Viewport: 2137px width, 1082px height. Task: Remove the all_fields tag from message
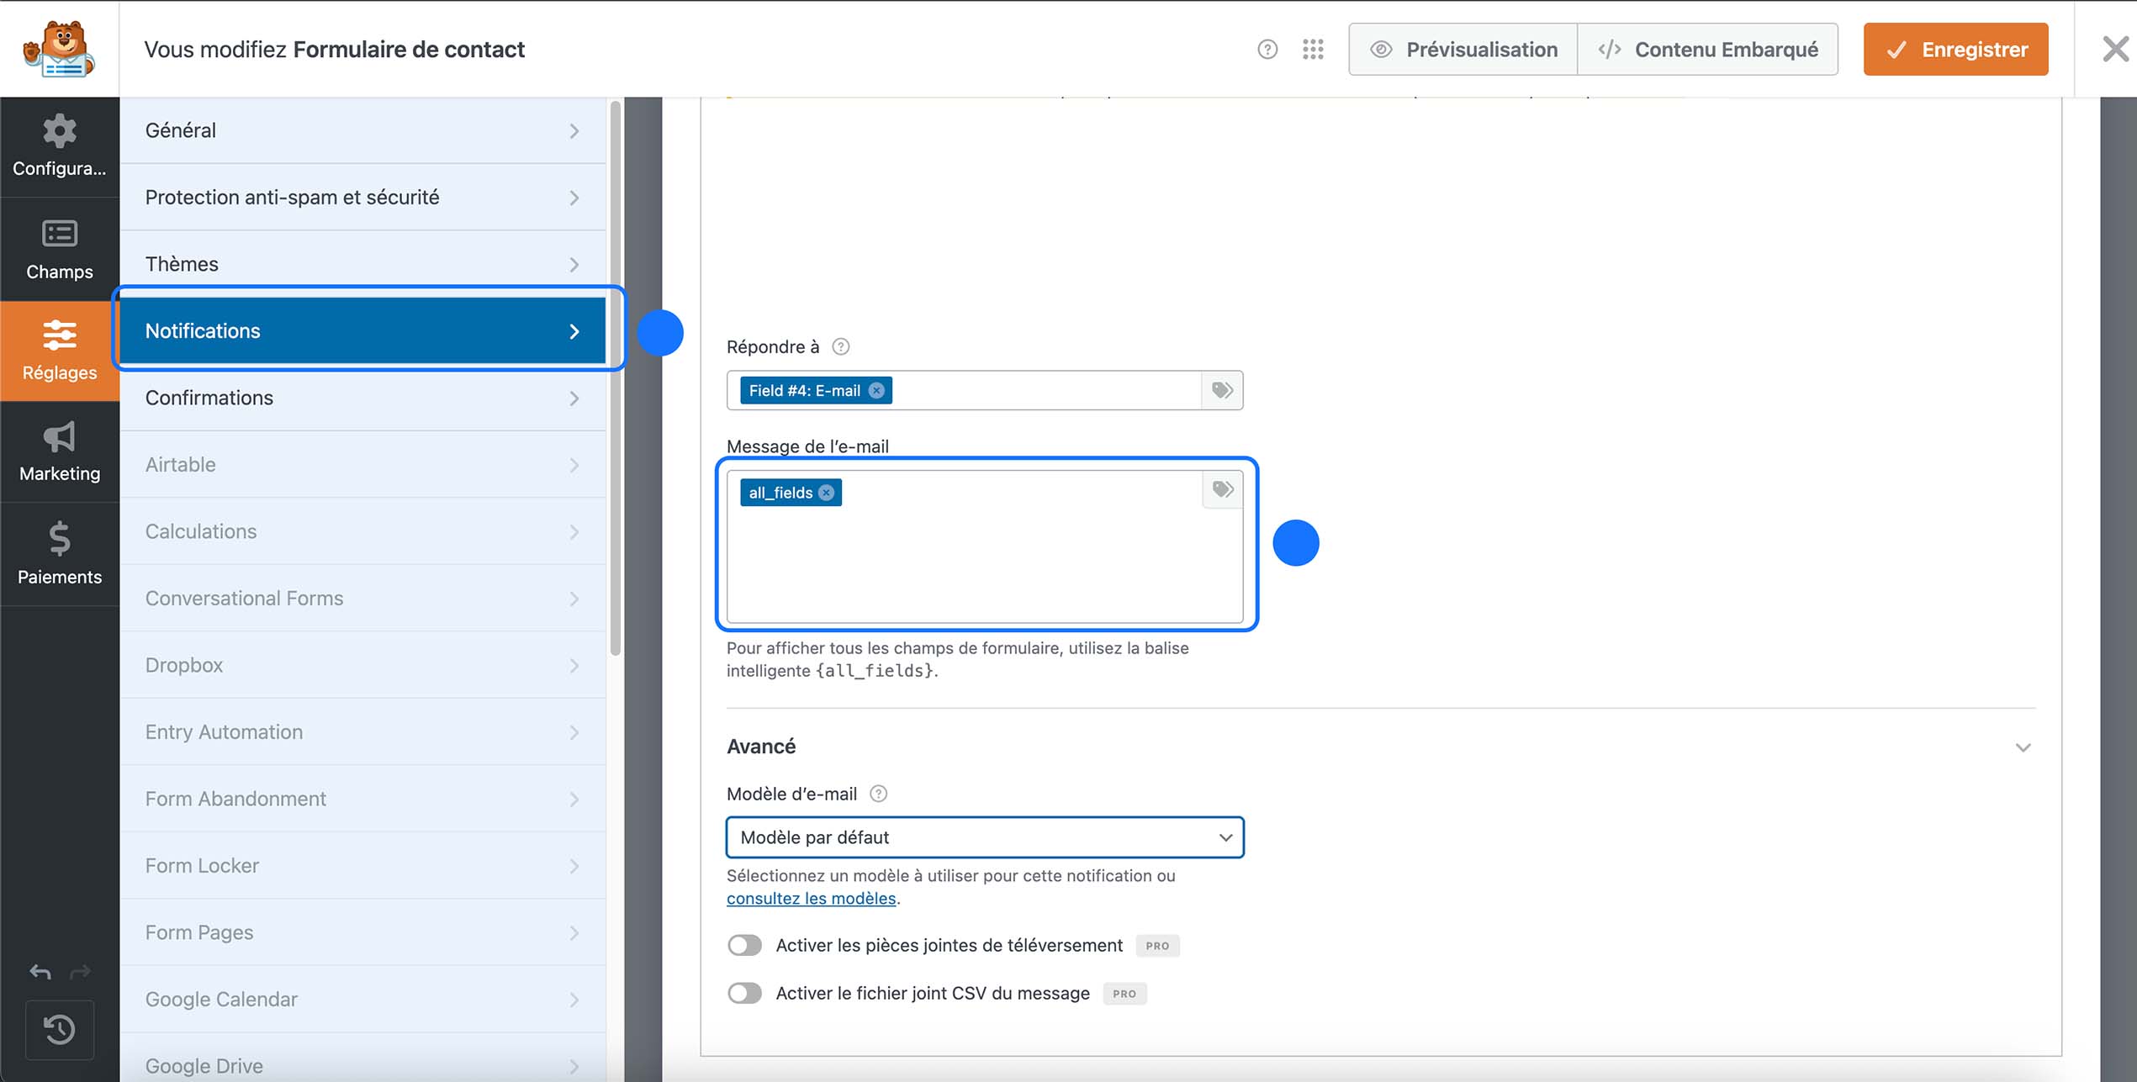826,493
